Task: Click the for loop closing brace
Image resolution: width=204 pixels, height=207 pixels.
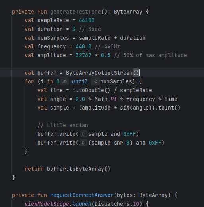Action: pyautogui.click(x=26, y=151)
